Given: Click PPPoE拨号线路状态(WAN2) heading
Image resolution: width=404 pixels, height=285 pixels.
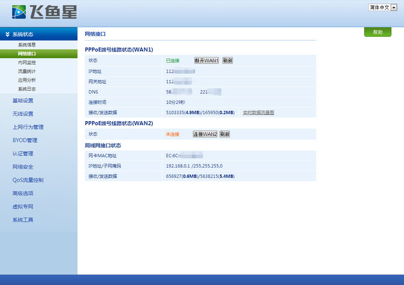Looking at the screenshot, I should tap(119, 123).
